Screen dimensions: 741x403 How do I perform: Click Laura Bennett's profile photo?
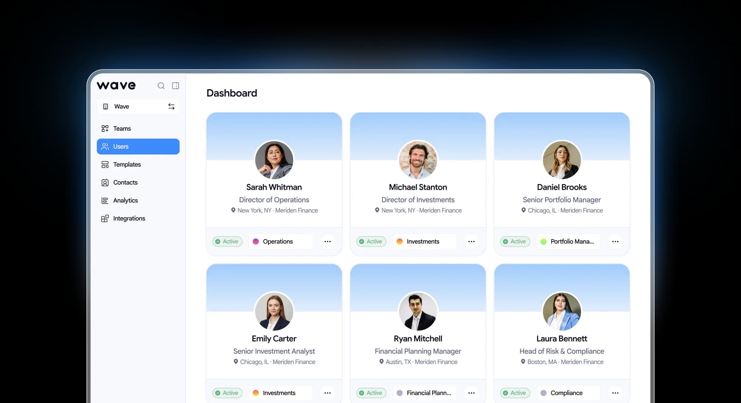click(562, 311)
